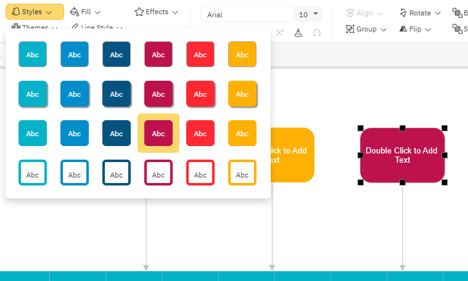The width and height of the screenshot is (468, 281).
Task: Click the Flip tool
Action: point(416,29)
